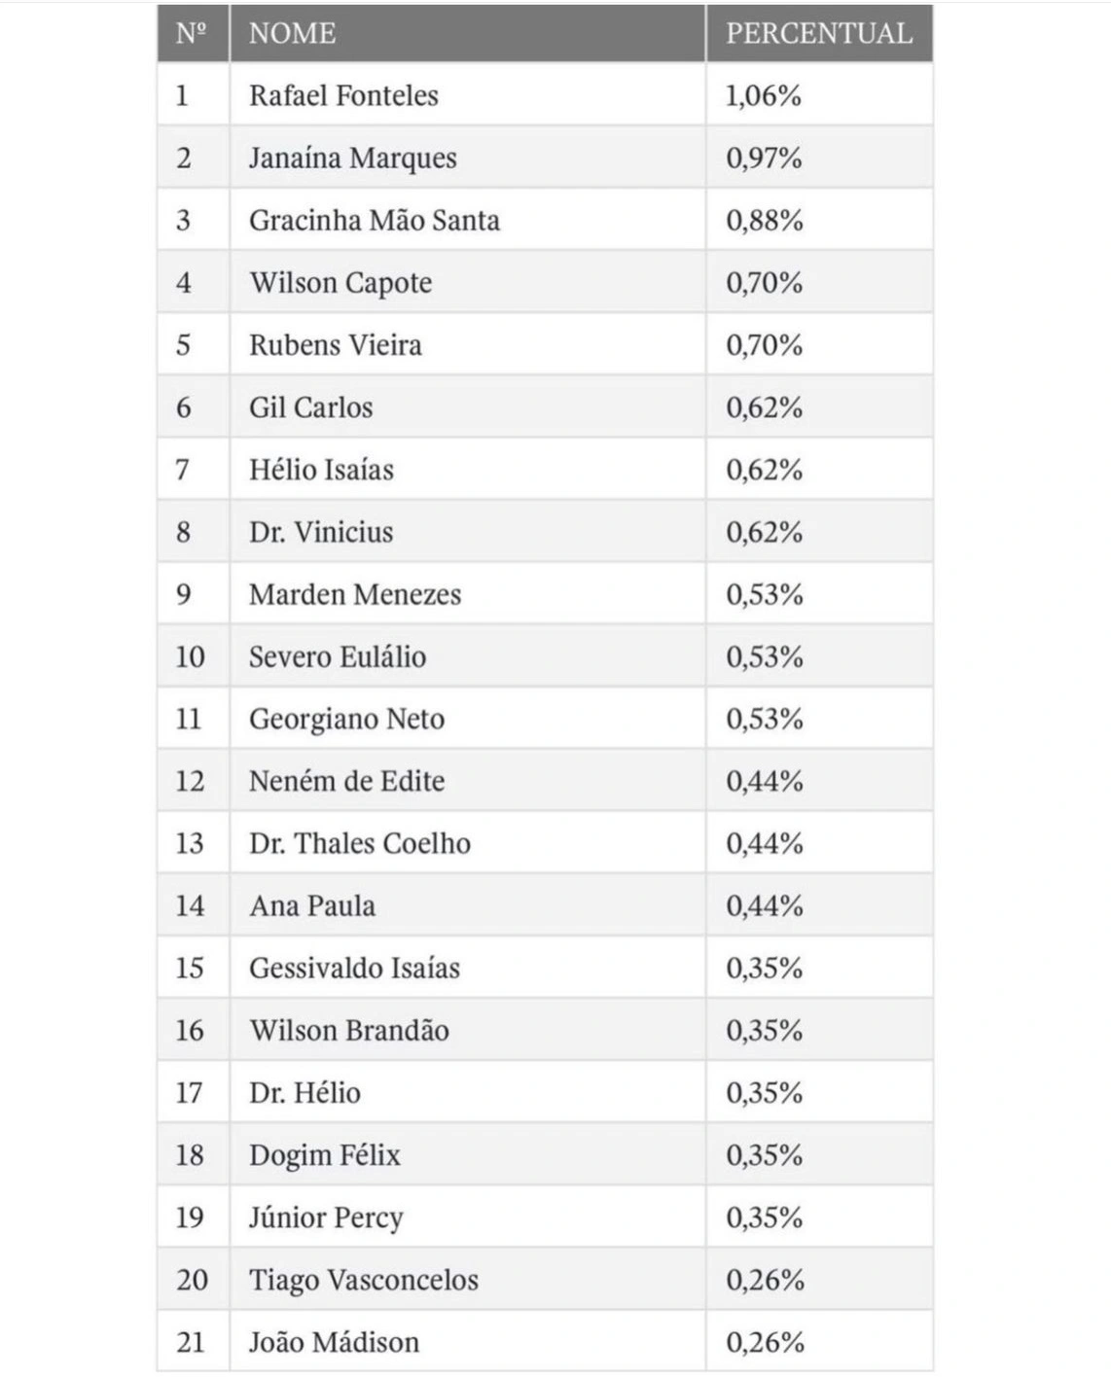Click the percentage next to João Mádison
The height and width of the screenshot is (1377, 1111).
(x=766, y=1342)
